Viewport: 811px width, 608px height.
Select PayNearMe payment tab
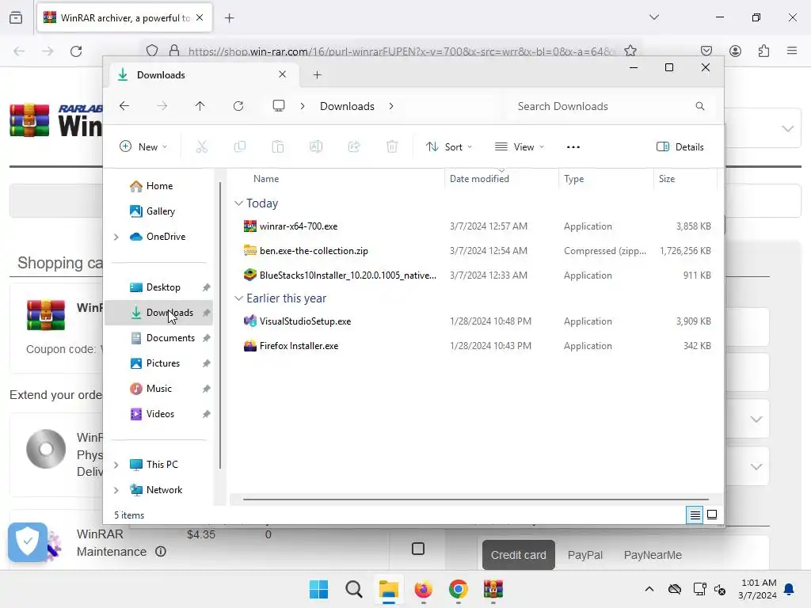pyautogui.click(x=653, y=555)
